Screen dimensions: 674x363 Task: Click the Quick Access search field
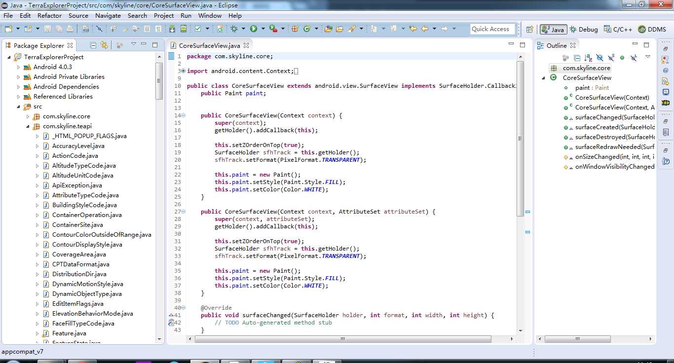click(x=492, y=29)
